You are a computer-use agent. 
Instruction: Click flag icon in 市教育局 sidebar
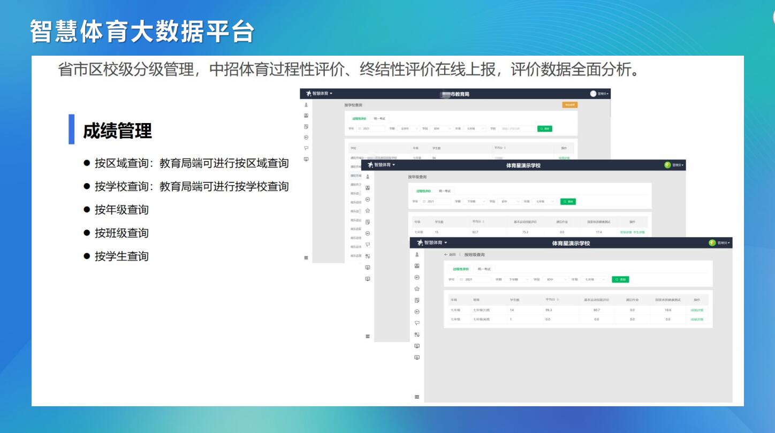pos(306,148)
